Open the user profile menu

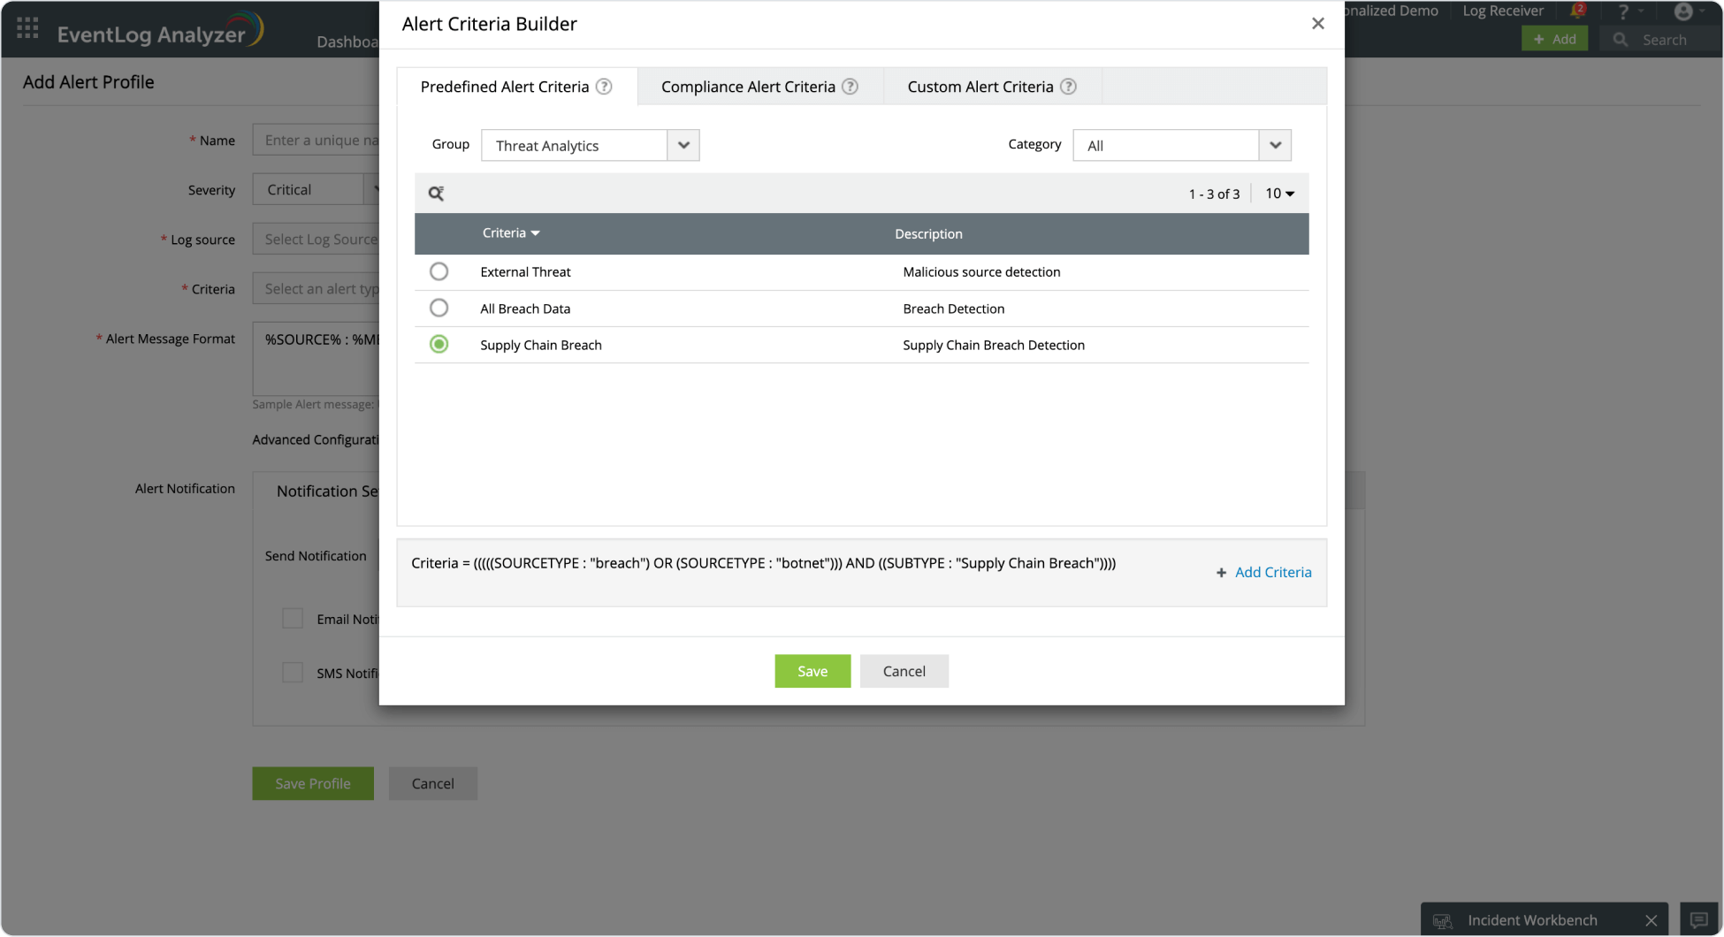point(1682,12)
